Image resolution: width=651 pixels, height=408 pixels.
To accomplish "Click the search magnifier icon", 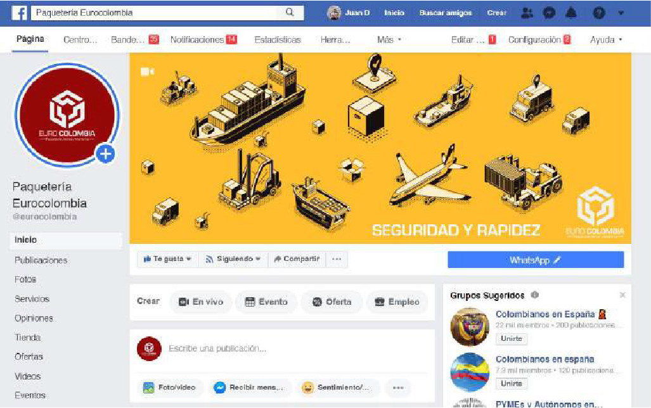I will 290,13.
